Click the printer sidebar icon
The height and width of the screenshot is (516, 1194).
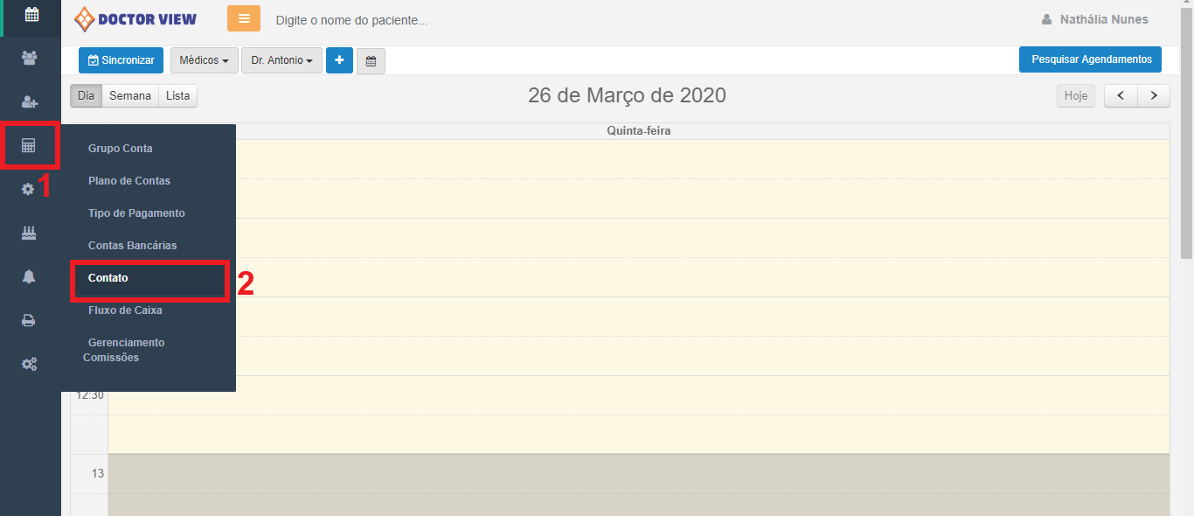pos(29,320)
